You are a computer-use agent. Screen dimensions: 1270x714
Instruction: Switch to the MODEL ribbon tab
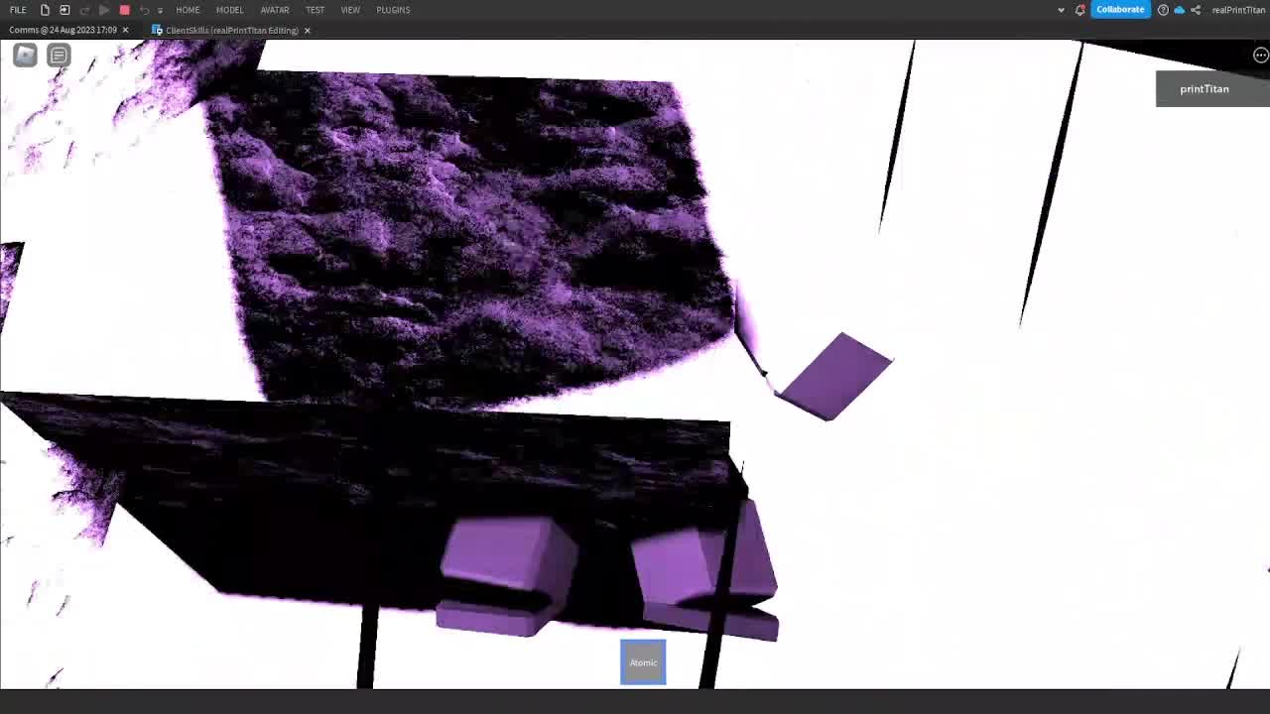click(x=229, y=10)
